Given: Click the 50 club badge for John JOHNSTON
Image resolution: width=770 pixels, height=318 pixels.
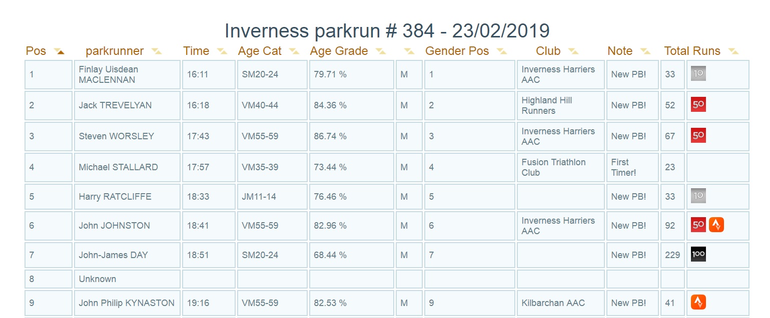Looking at the screenshot, I should point(698,225).
